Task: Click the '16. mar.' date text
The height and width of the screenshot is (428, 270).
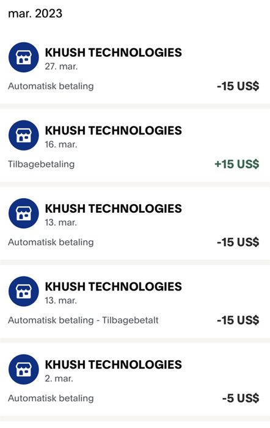Action: pos(61,144)
